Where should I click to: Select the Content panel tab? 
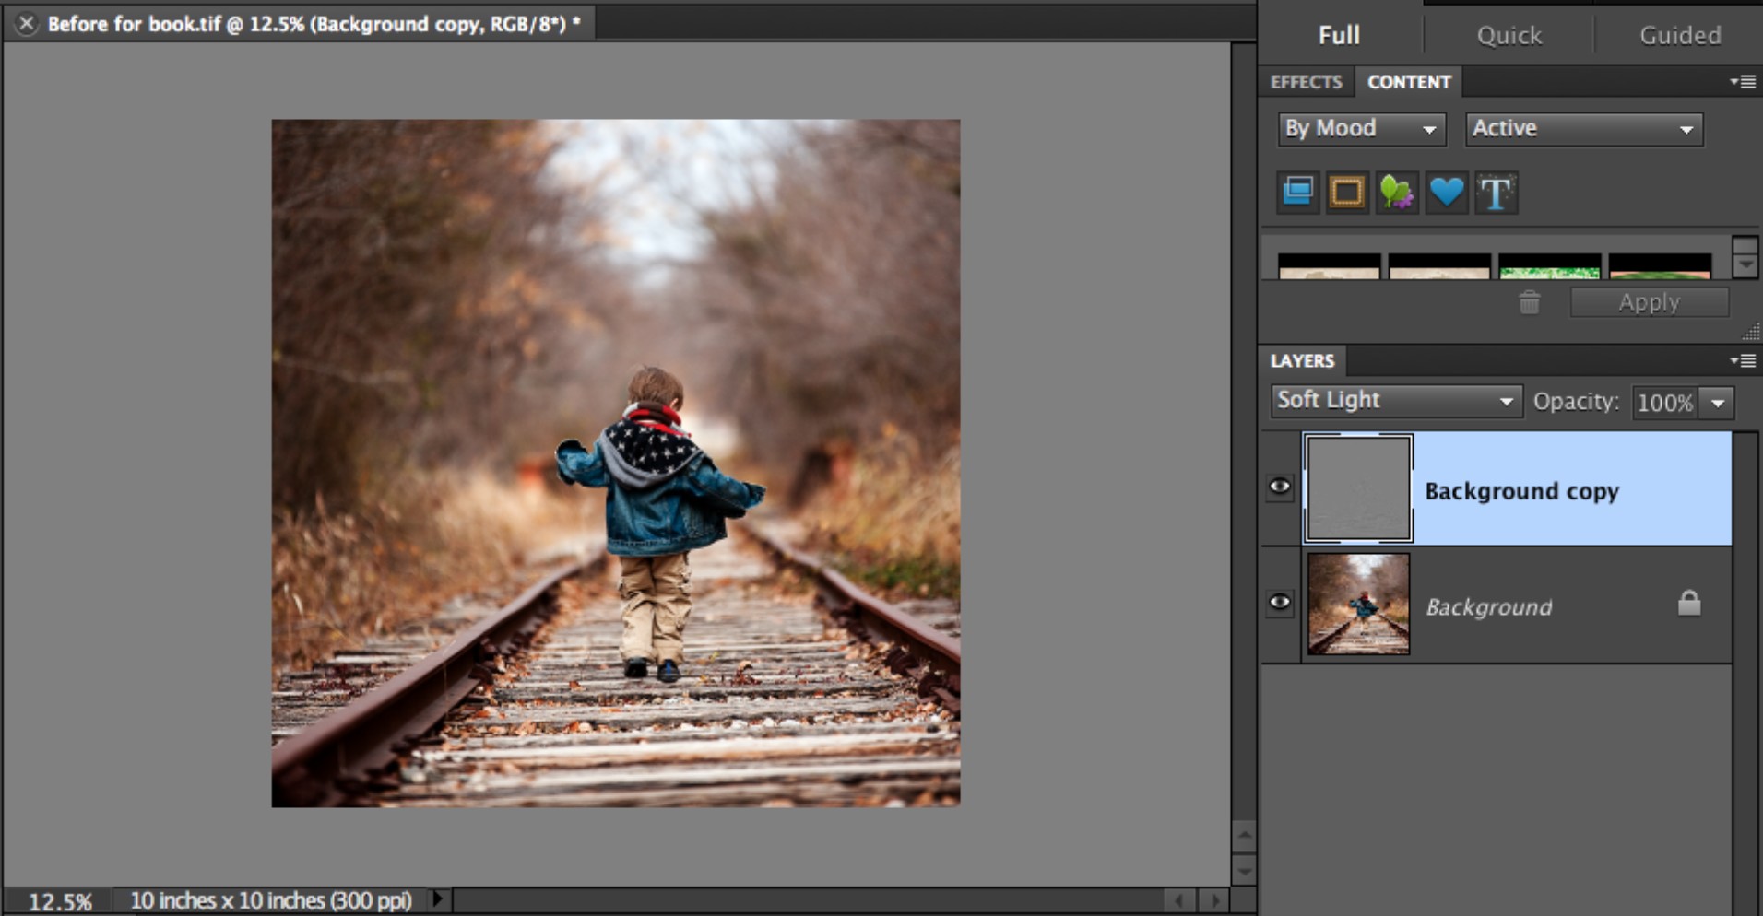pyautogui.click(x=1409, y=82)
